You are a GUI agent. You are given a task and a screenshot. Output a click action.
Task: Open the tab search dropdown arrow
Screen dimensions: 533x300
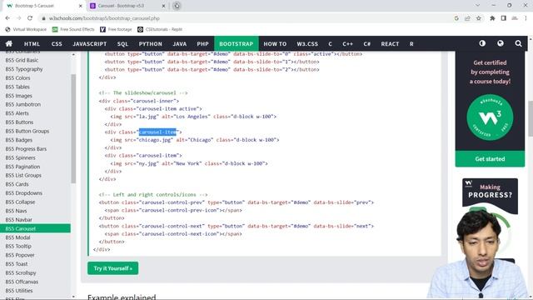pos(477,6)
